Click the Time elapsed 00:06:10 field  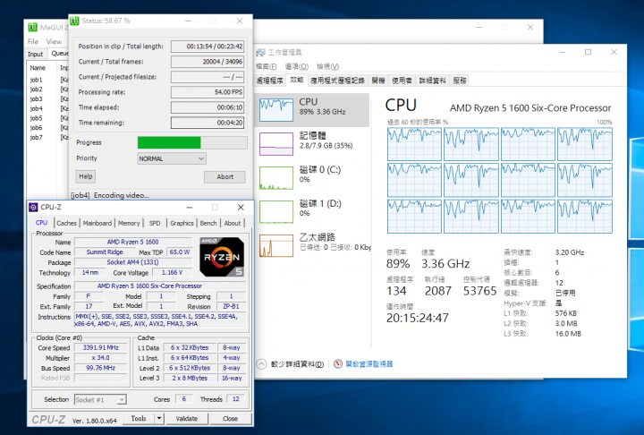coord(208,107)
